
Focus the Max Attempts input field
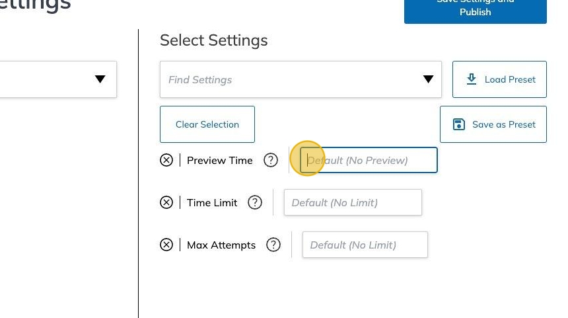(x=365, y=245)
